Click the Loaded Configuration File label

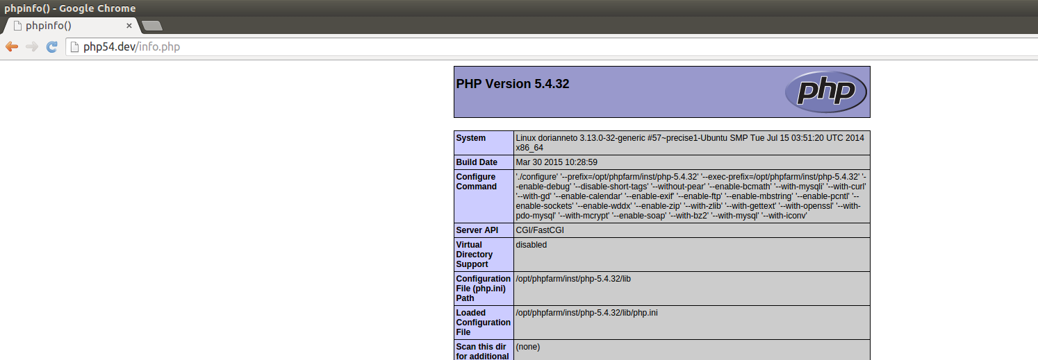(483, 323)
